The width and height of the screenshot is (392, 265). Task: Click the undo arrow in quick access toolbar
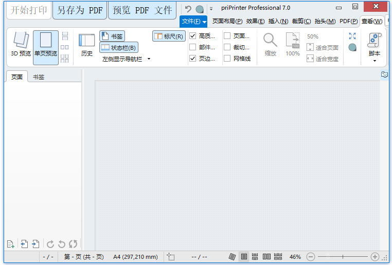tap(188, 9)
